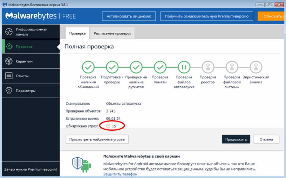Open Информационная панель in sidebar
Viewport: 286px width, 178px height.
[x=31, y=32]
